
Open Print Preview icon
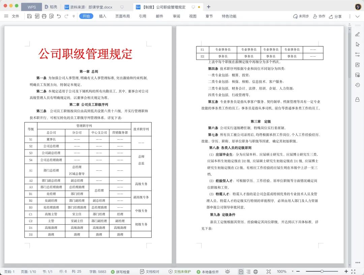[x=52, y=16]
